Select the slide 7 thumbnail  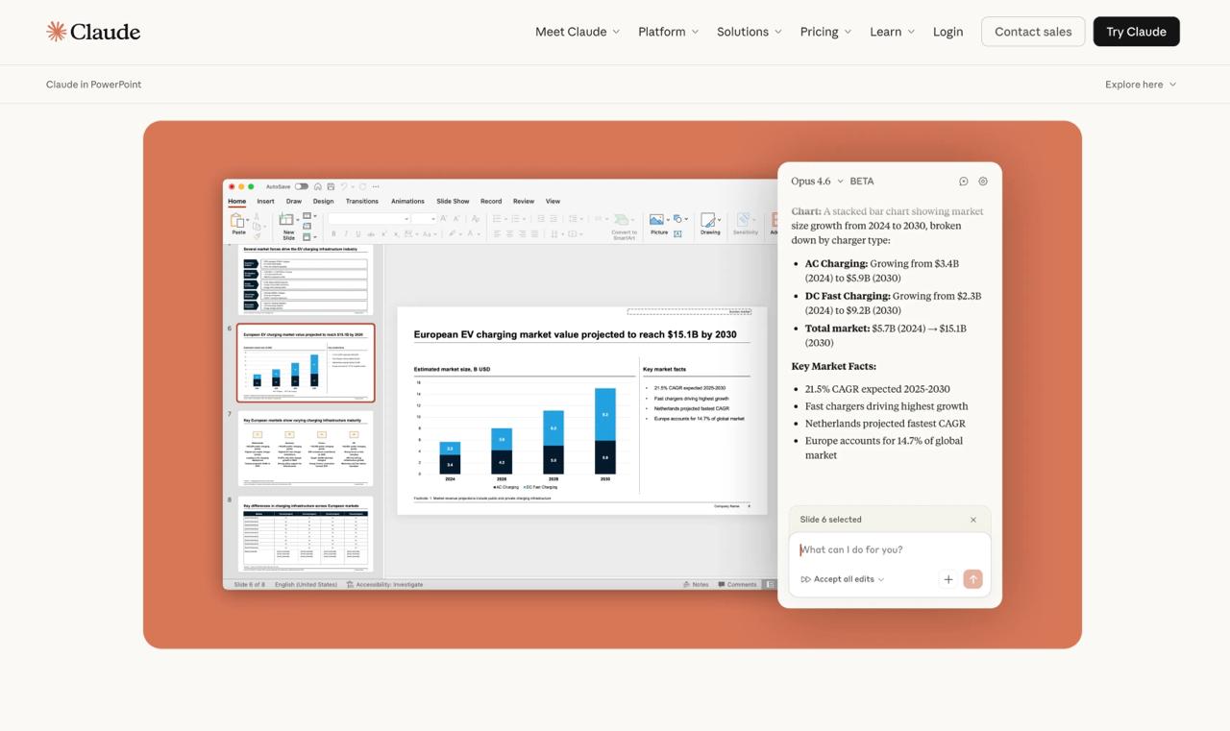[306, 450]
